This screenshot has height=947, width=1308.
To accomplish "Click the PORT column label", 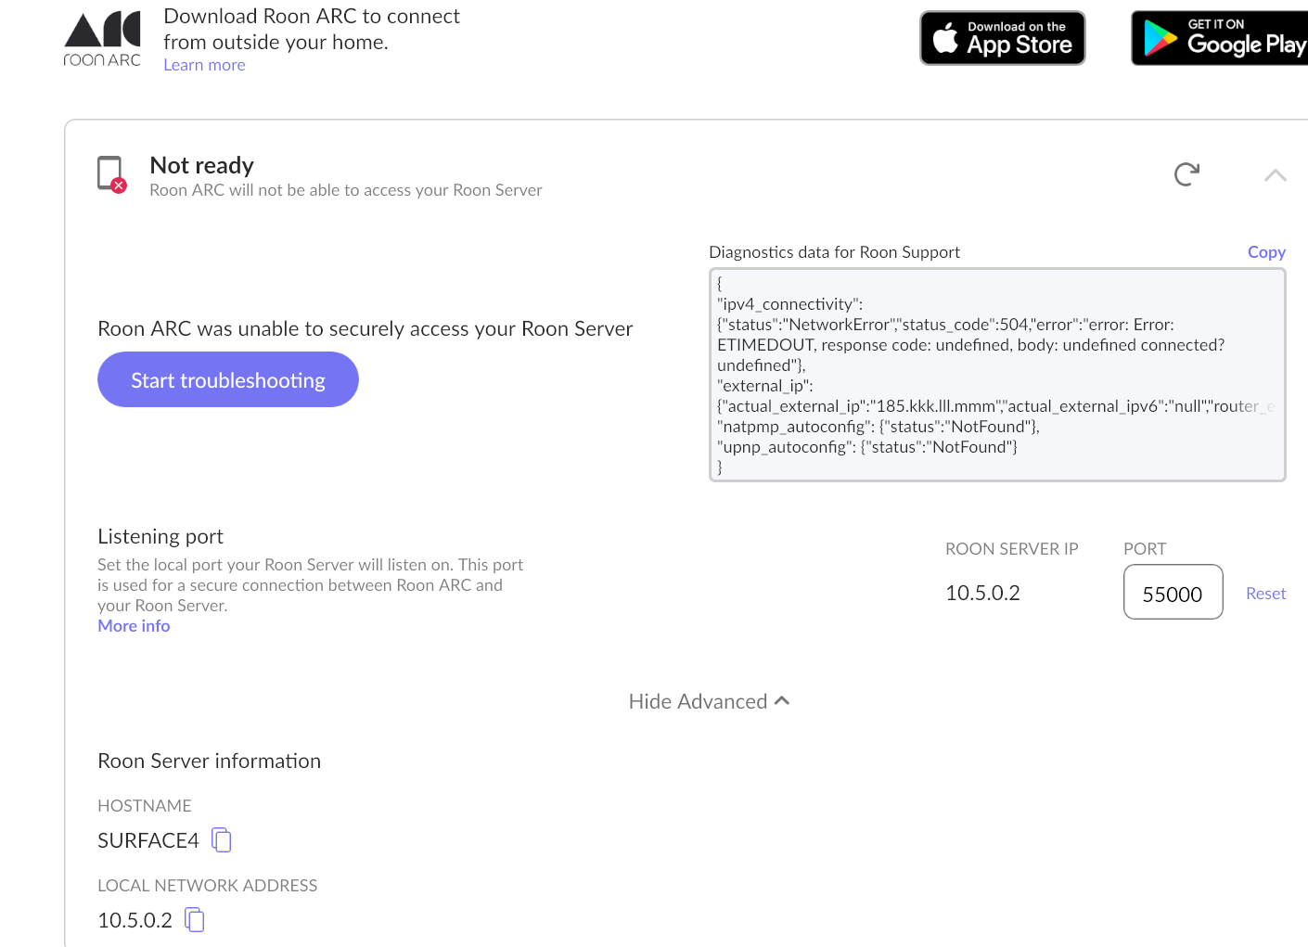I will coord(1145,549).
